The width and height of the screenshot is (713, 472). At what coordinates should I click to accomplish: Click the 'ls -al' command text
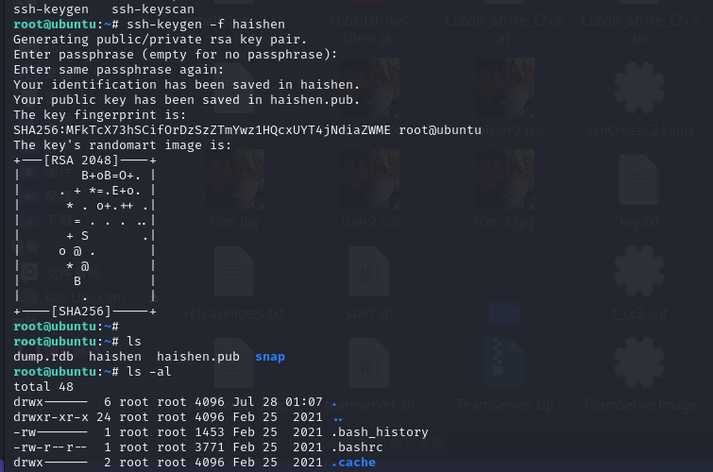coord(149,372)
